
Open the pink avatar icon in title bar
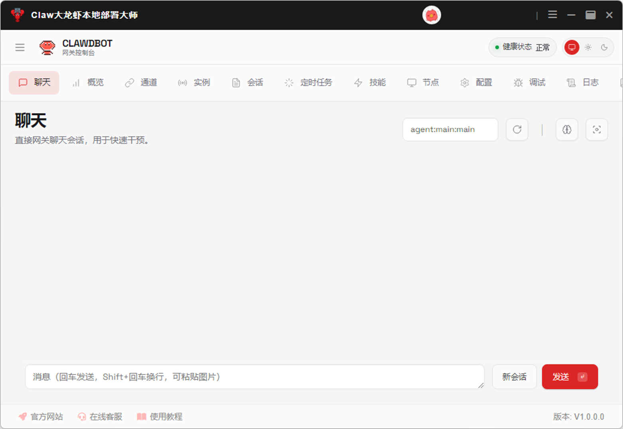coord(432,15)
